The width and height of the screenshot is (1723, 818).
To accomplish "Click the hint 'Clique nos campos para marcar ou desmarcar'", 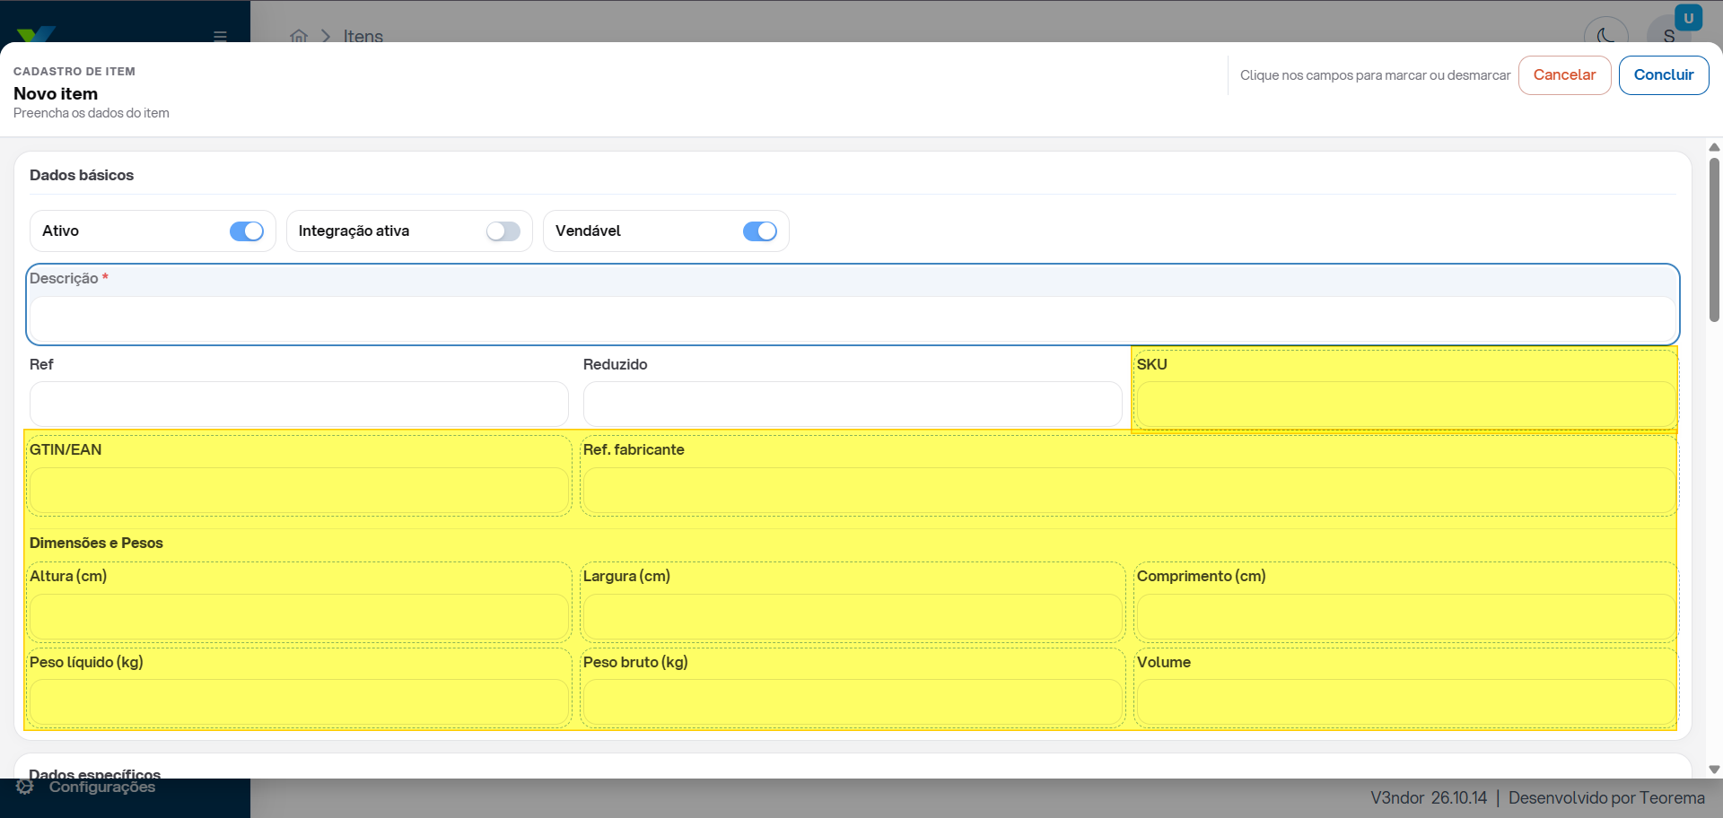I will 1375,75.
